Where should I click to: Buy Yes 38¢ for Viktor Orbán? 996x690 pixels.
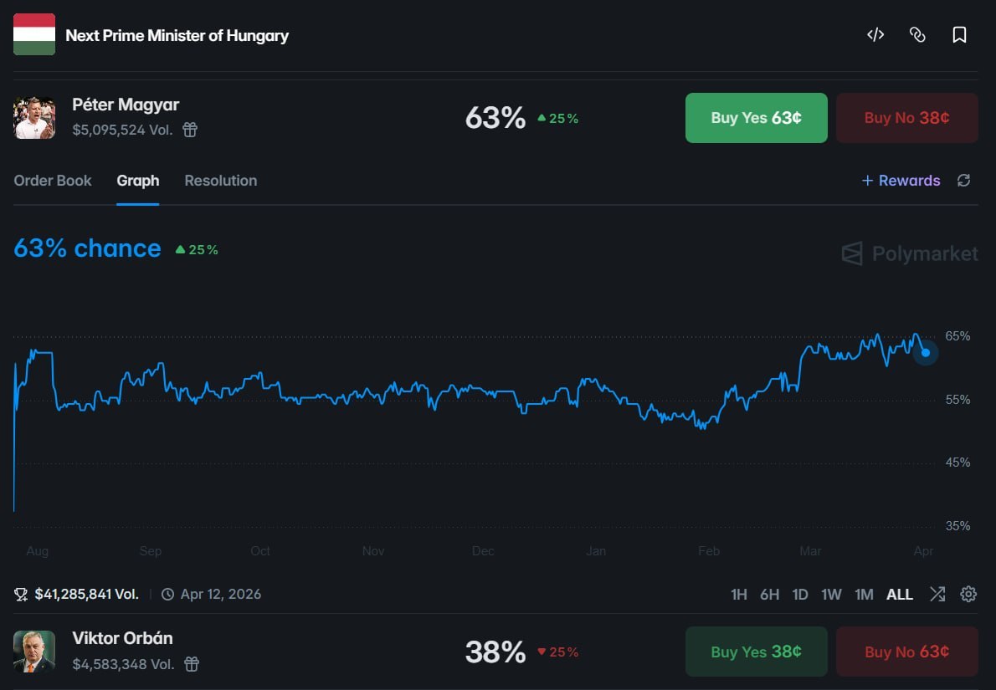point(757,652)
